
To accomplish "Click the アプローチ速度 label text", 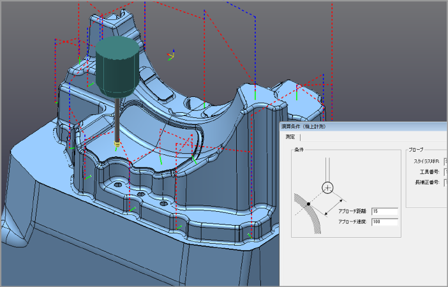I will 352,222.
